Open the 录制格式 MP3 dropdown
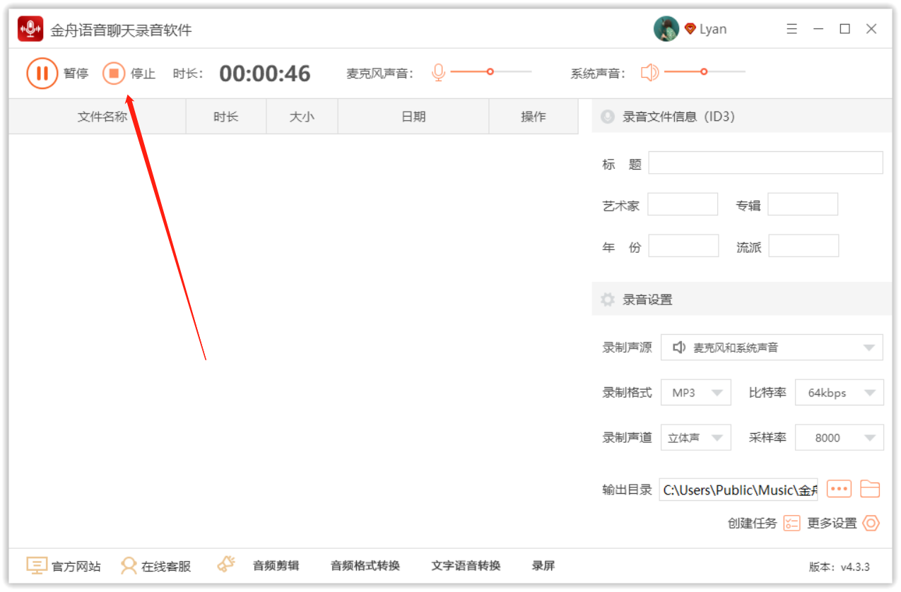Screen dimensions: 901x592 point(696,393)
